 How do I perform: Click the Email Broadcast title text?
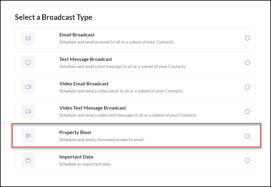(x=77, y=35)
